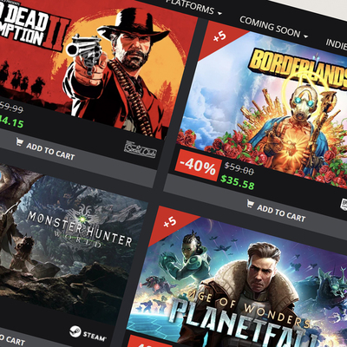Screen dimensions: 347x347
Task: Click the Platforms menu label
Action: click(191, 7)
